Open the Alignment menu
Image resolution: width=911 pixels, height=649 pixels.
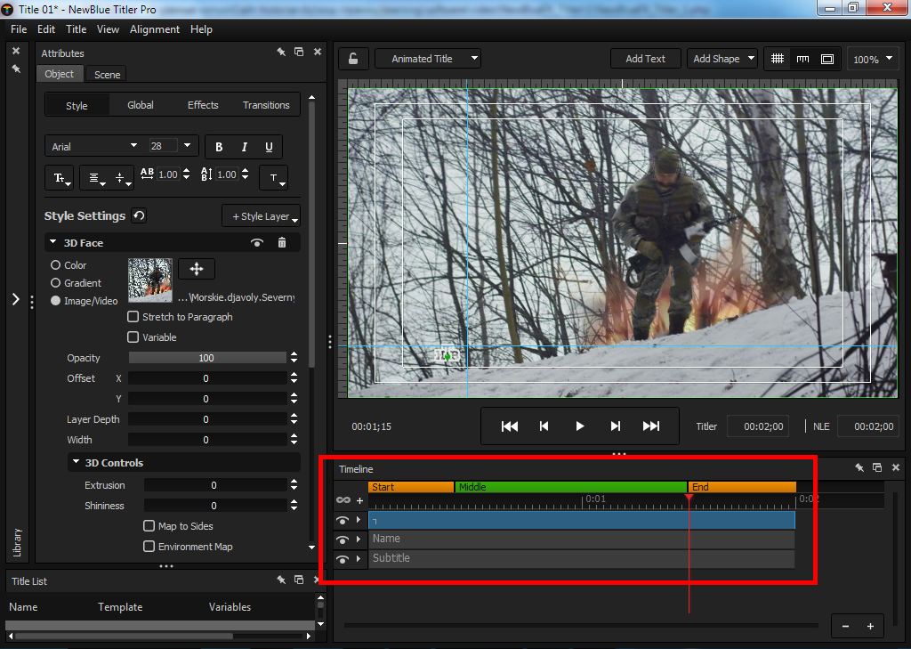155,29
